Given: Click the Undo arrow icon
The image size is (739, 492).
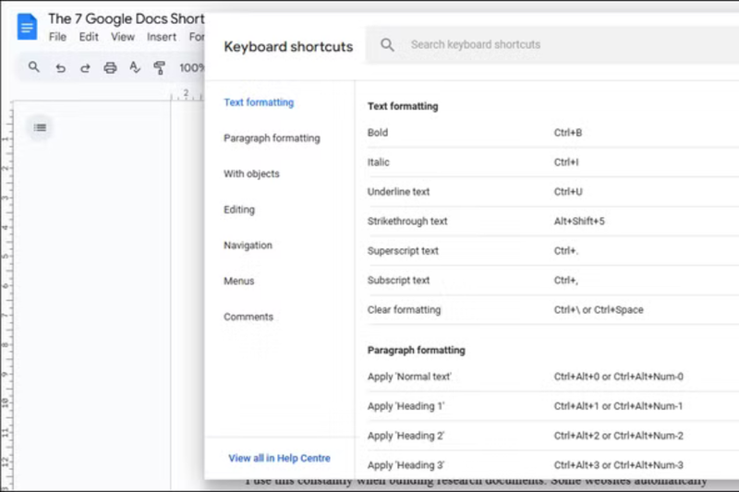Looking at the screenshot, I should [60, 67].
